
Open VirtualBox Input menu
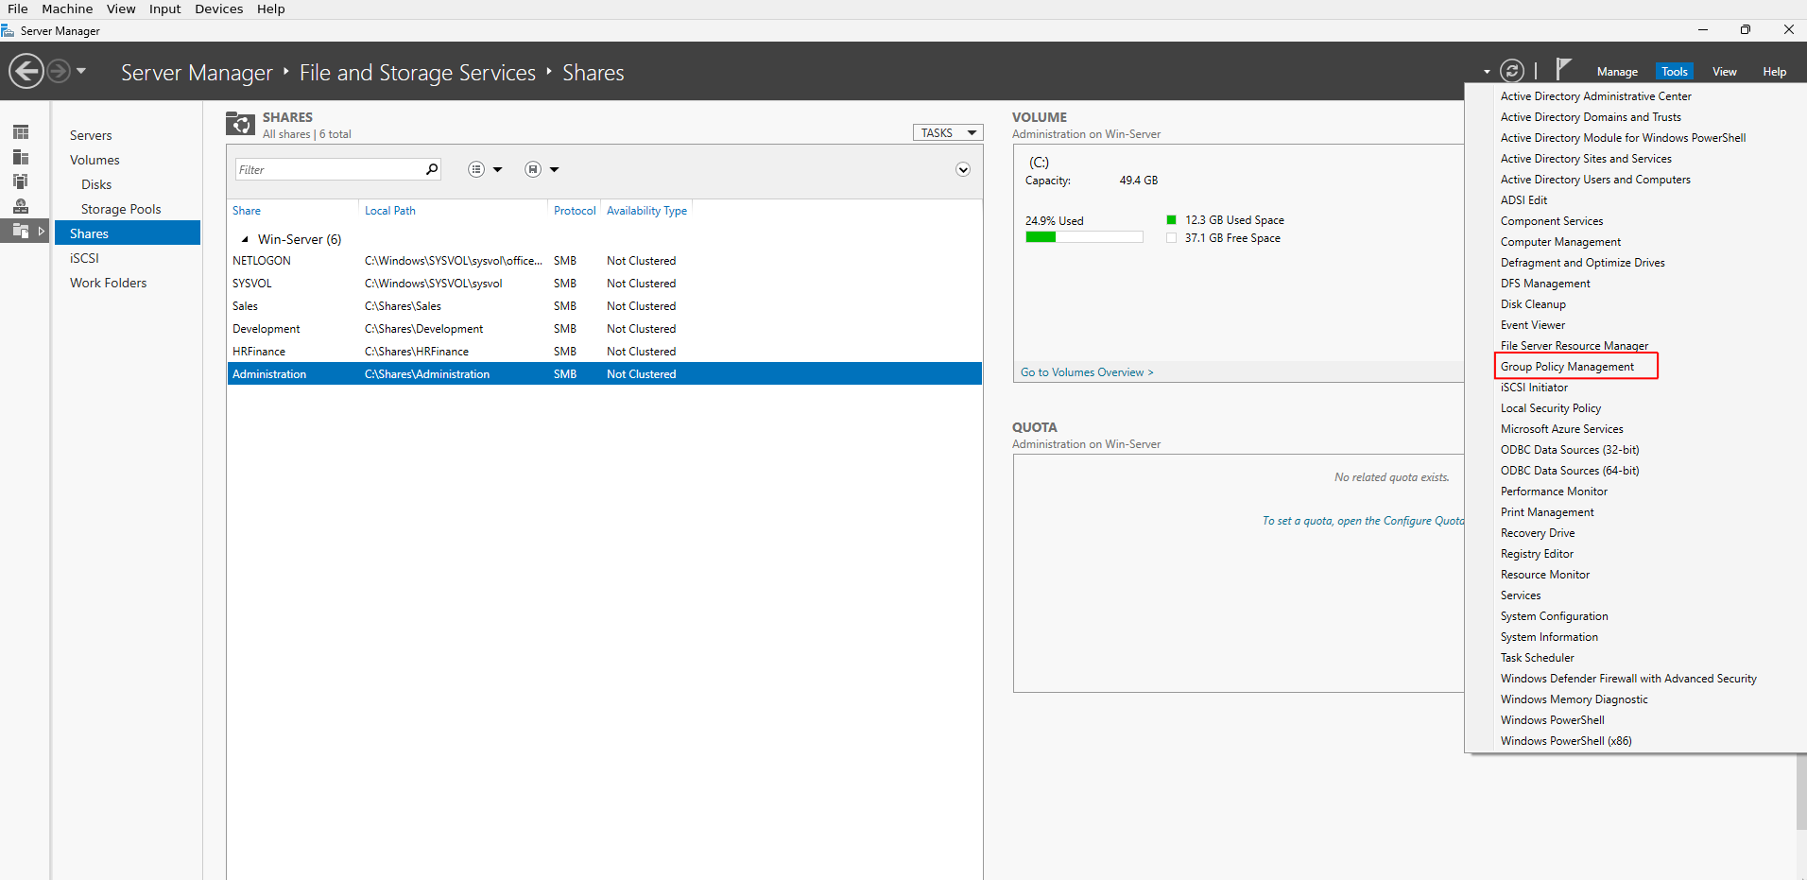[164, 9]
